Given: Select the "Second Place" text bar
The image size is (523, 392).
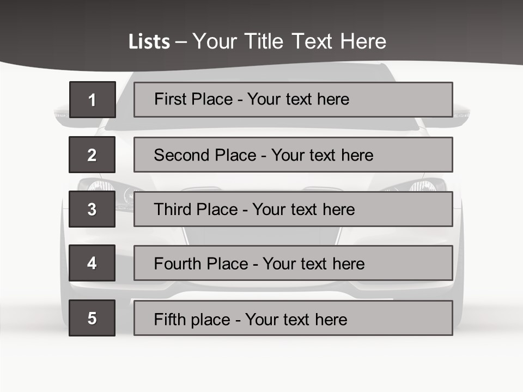Looking at the screenshot, I should 293,155.
